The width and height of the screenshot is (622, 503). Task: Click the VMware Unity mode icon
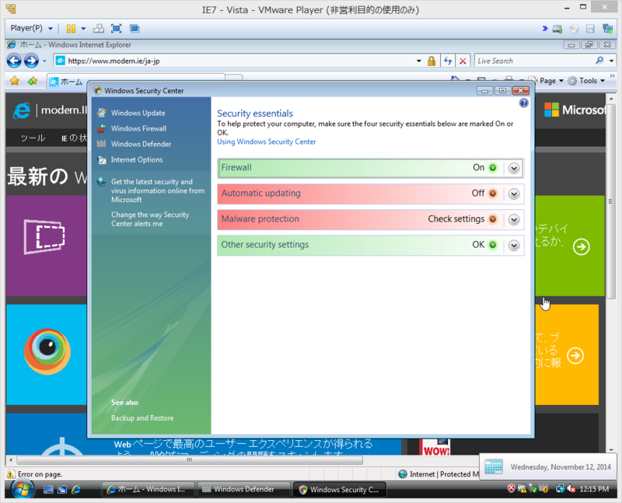coord(135,29)
